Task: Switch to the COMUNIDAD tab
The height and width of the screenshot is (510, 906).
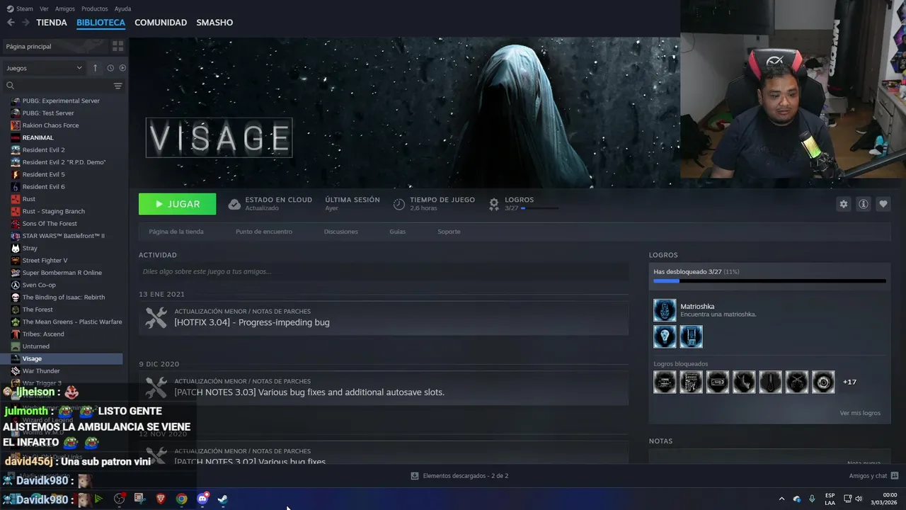Action: [161, 23]
